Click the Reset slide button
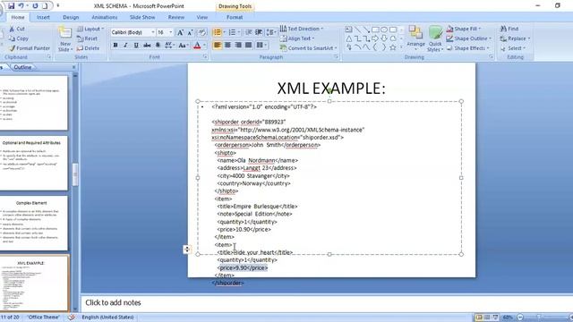The height and width of the screenshot is (322, 573). point(87,38)
